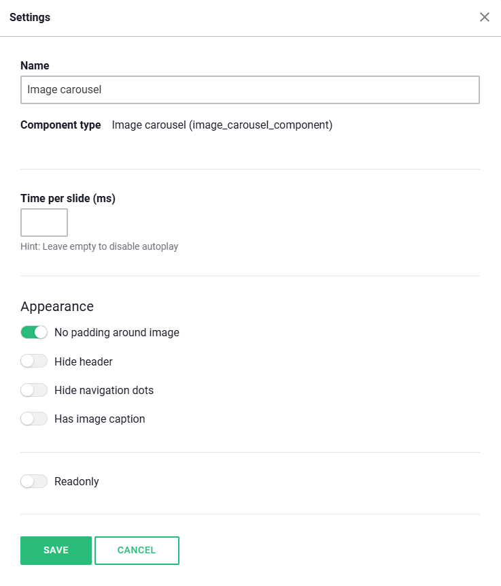
Task: Click the Name text field
Action: click(x=250, y=90)
